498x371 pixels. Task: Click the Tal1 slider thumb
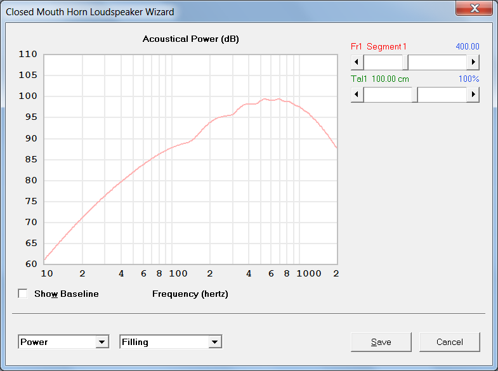coord(414,94)
